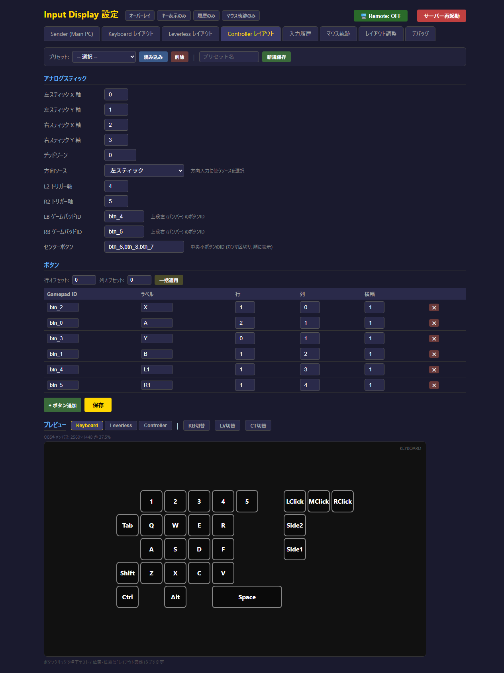Image resolution: width=504 pixels, height=673 pixels.
Task: Toggle the Remote: OFF switch
Action: pos(380,16)
